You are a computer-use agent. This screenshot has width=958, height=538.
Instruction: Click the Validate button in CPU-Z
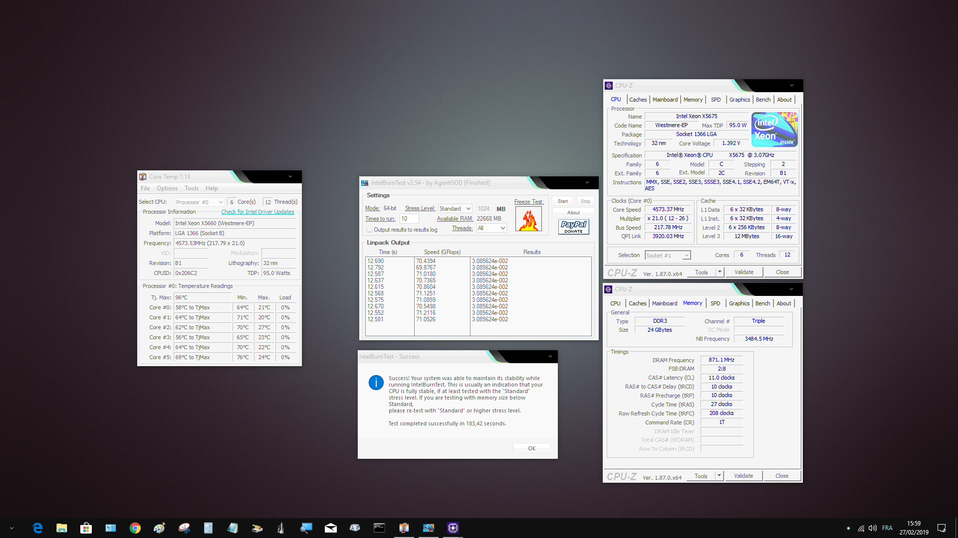click(743, 271)
